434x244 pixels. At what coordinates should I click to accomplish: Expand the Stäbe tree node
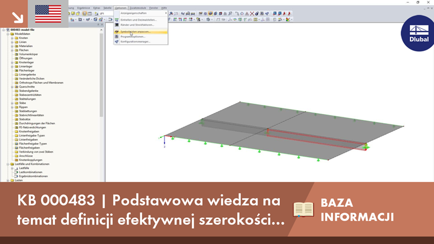[x=12, y=103]
